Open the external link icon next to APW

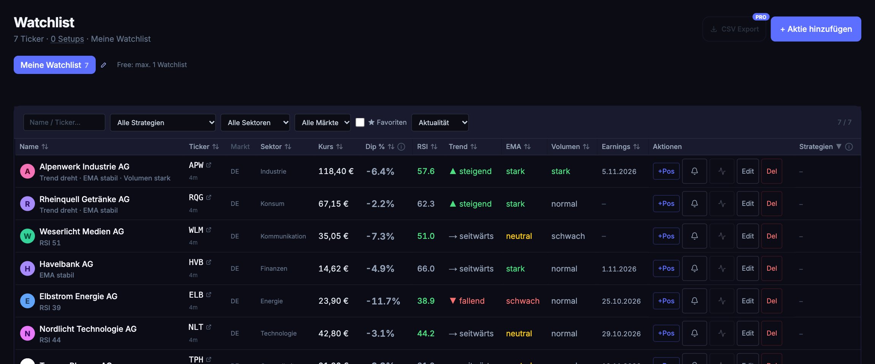point(208,165)
